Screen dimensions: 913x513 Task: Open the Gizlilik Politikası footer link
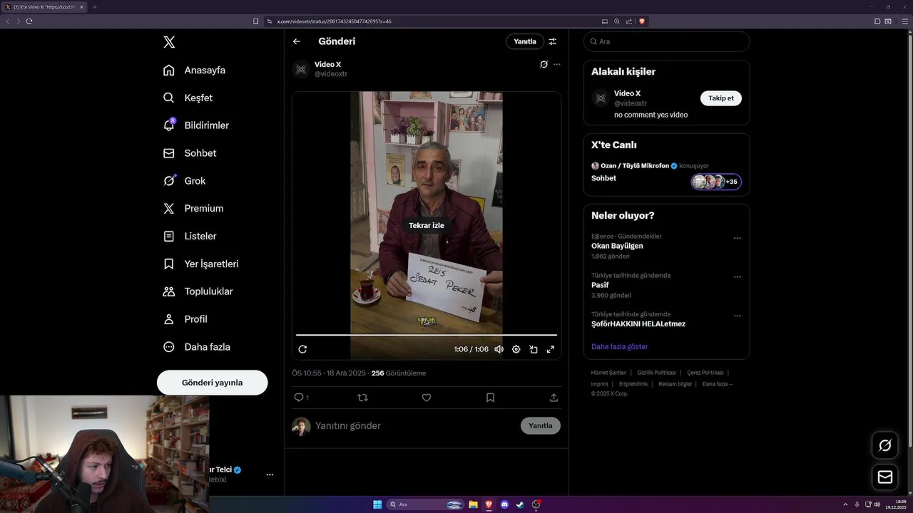click(657, 373)
